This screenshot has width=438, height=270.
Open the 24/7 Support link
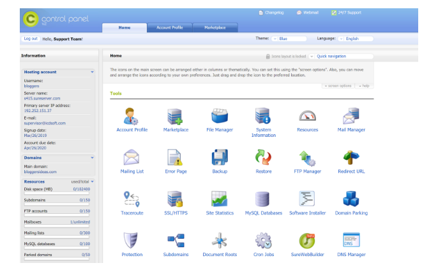pyautogui.click(x=346, y=13)
